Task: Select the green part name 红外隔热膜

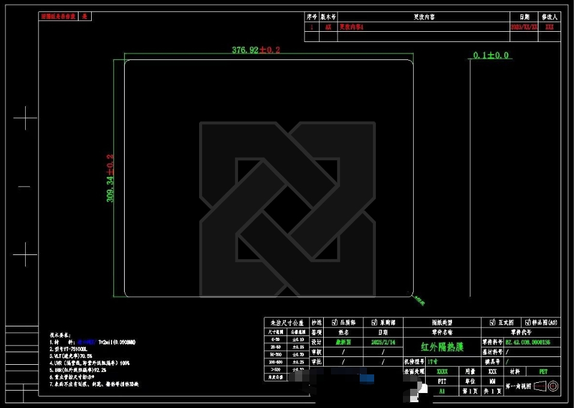Action: (442, 347)
